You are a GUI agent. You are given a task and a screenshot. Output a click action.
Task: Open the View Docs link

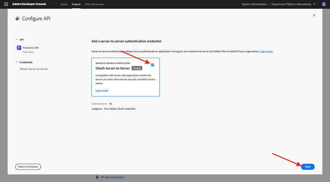point(28,52)
